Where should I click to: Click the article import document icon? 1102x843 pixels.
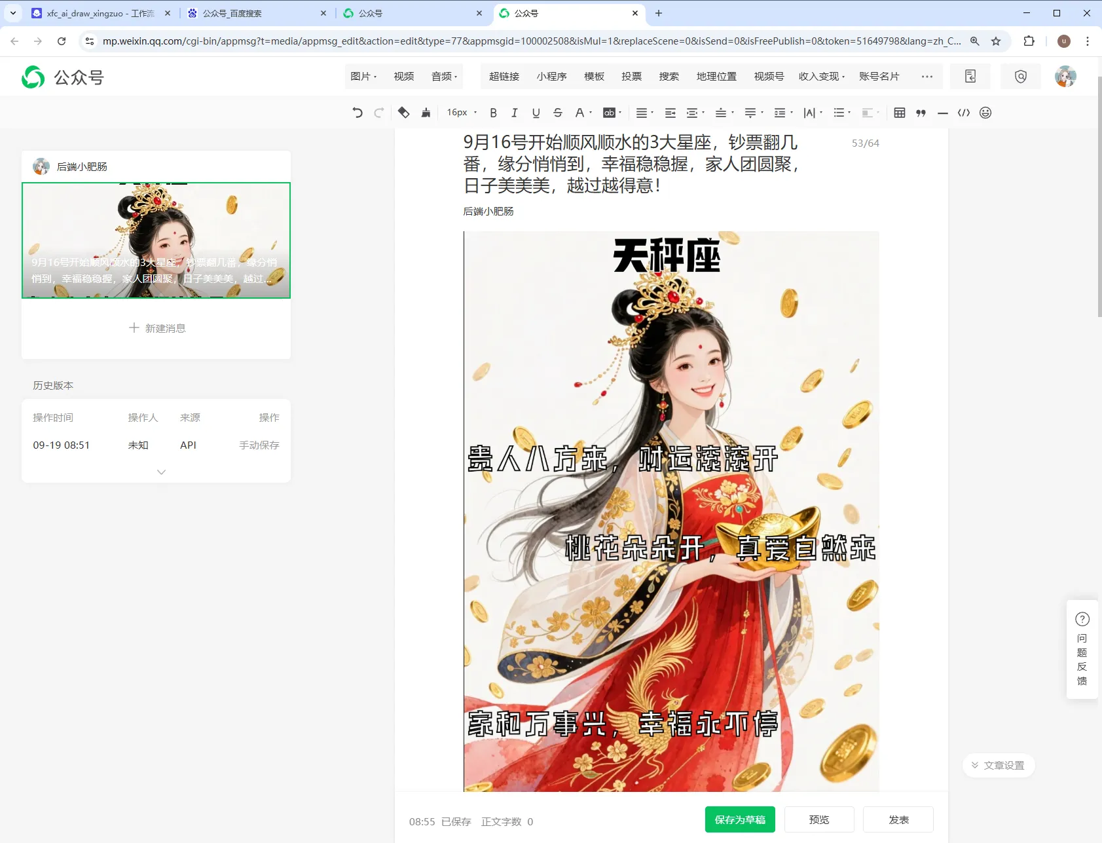[x=970, y=77]
